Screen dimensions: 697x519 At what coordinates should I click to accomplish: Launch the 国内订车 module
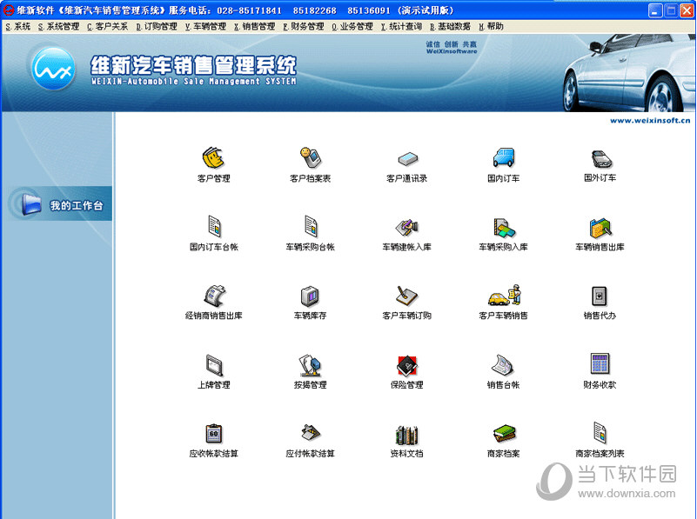(x=504, y=158)
